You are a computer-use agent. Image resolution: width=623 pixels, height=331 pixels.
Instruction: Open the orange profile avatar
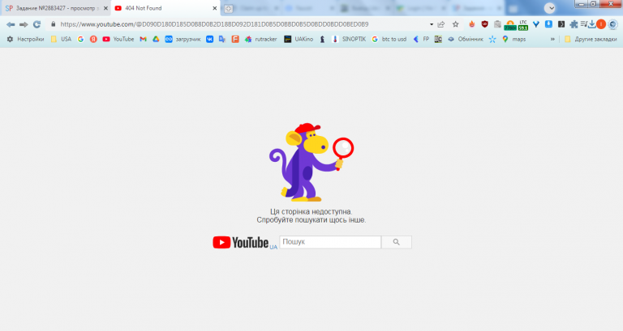tap(601, 24)
